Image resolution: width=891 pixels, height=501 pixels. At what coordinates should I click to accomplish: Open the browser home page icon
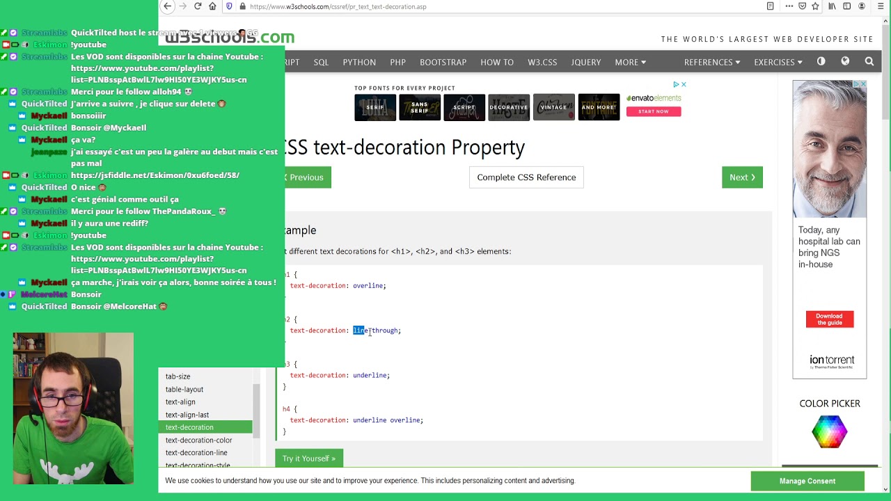point(213,6)
